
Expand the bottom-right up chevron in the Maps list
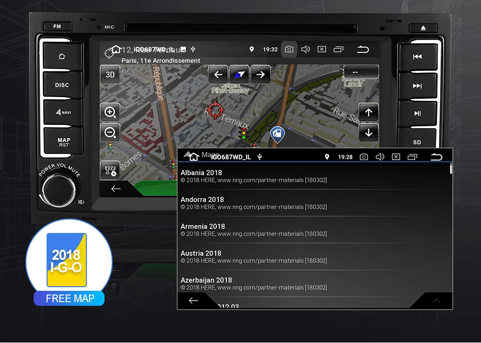[x=436, y=301]
